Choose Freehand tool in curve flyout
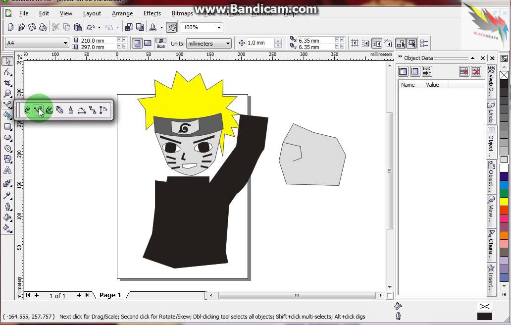 click(27, 110)
